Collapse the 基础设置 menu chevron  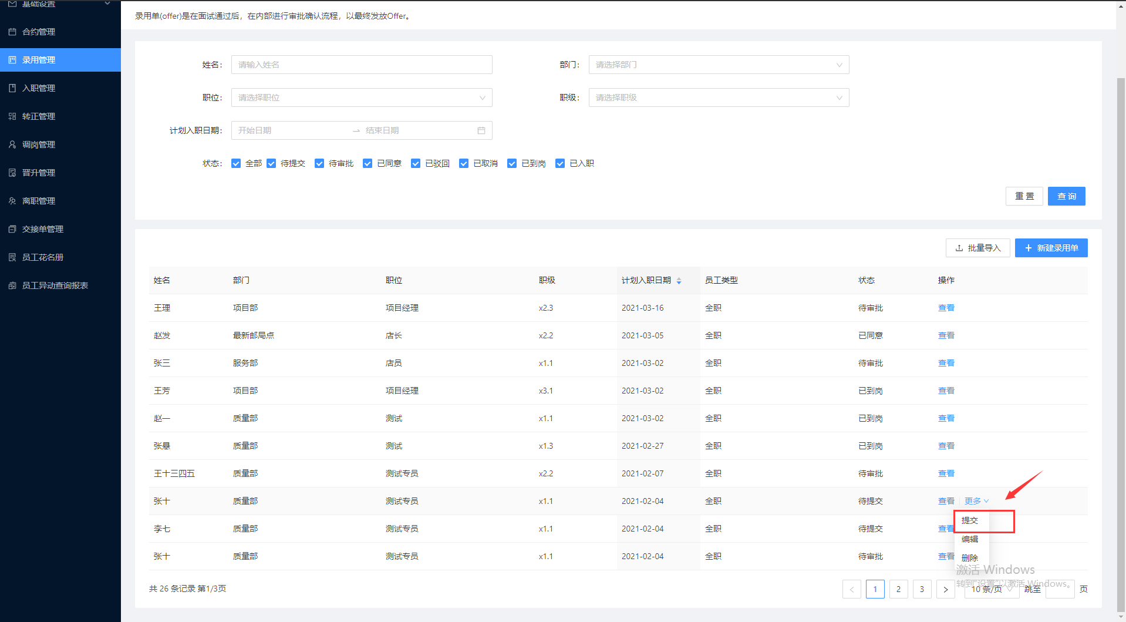pyautogui.click(x=107, y=4)
